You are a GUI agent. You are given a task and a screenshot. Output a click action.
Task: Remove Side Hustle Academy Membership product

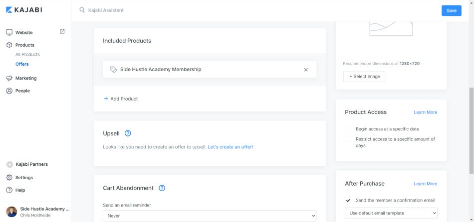coord(306,70)
